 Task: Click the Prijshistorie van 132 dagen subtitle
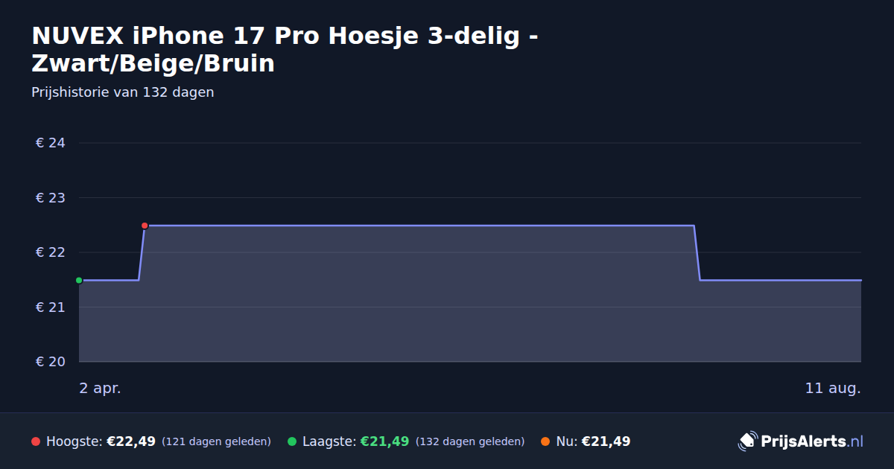click(123, 92)
